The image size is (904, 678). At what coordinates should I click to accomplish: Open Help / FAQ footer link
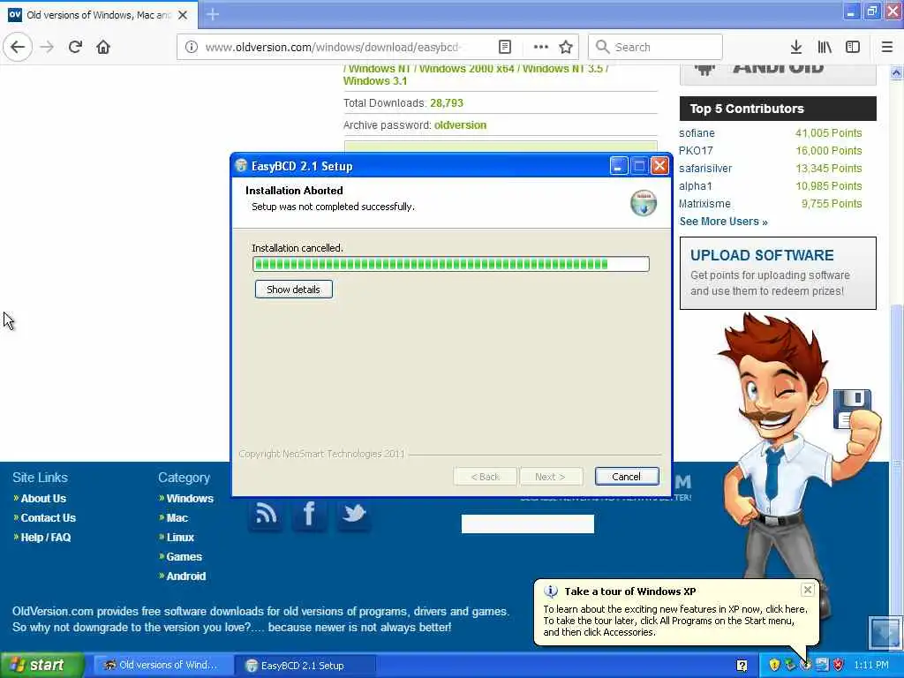(46, 538)
